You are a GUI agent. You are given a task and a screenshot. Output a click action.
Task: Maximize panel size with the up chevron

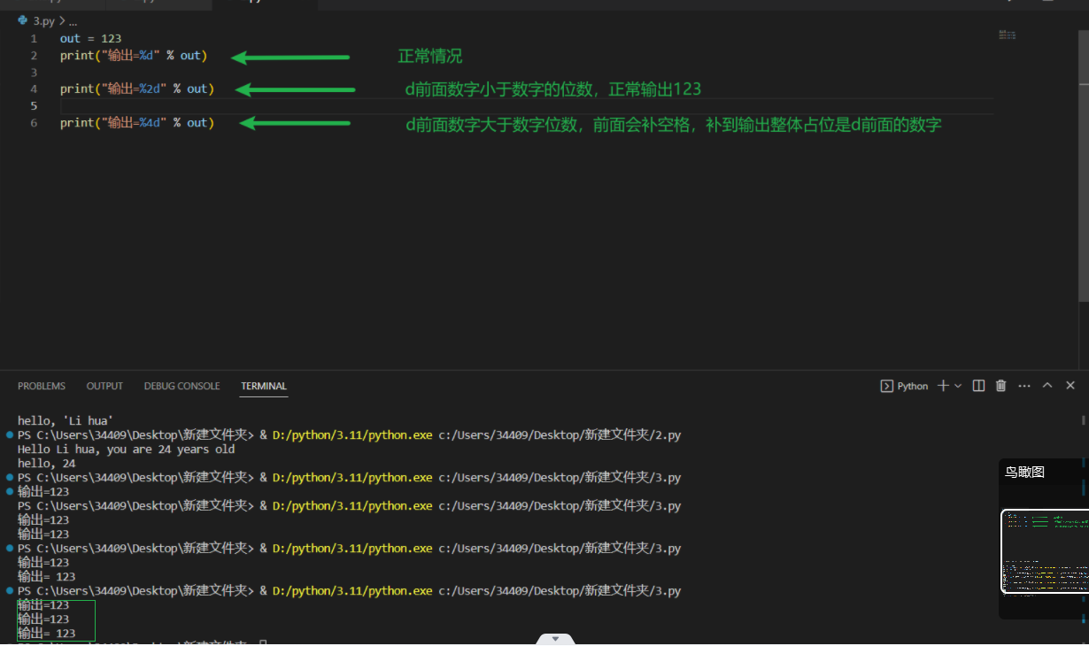point(1047,386)
